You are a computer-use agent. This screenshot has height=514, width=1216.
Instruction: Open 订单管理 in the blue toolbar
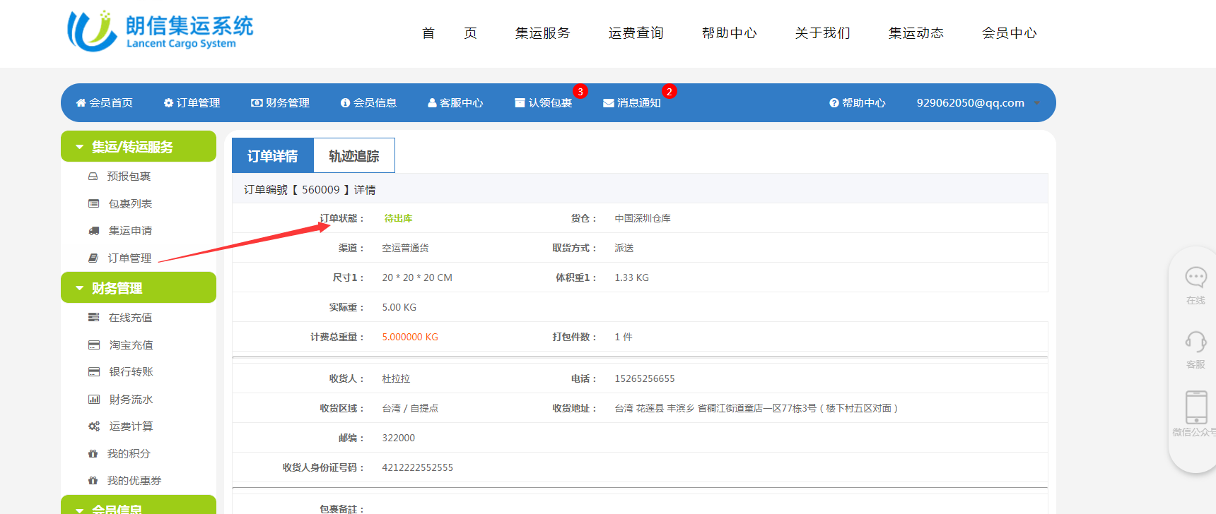pyautogui.click(x=192, y=103)
